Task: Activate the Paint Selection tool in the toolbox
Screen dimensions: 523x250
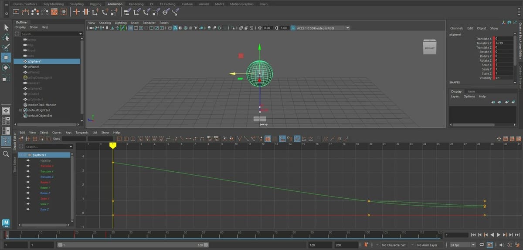Action: 6,47
